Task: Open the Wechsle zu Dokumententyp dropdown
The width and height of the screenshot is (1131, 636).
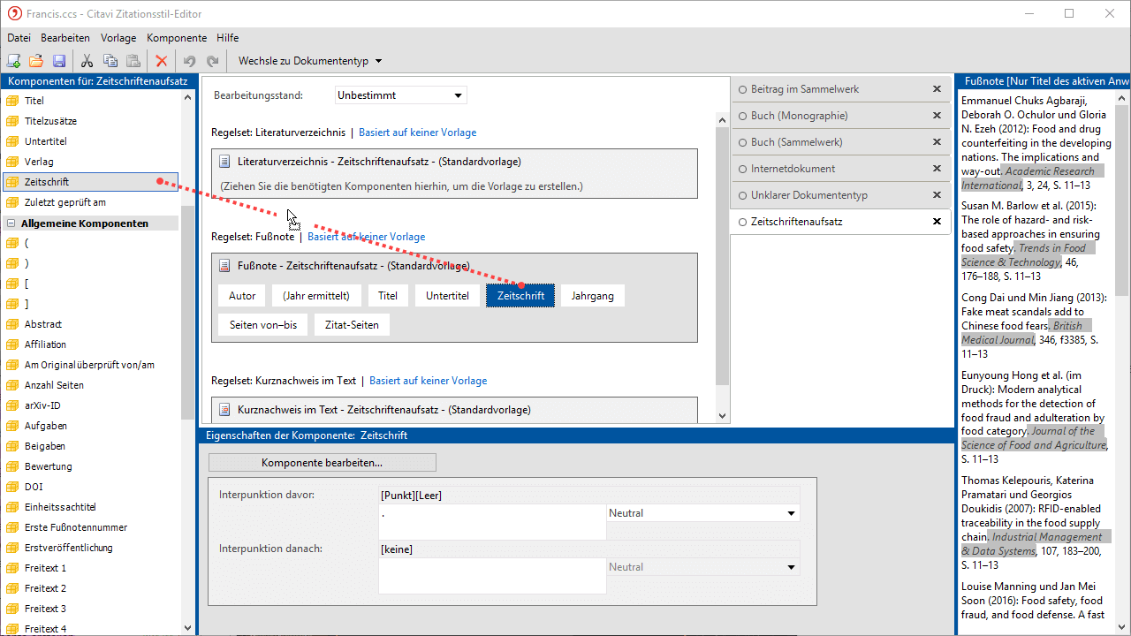Action: point(310,61)
